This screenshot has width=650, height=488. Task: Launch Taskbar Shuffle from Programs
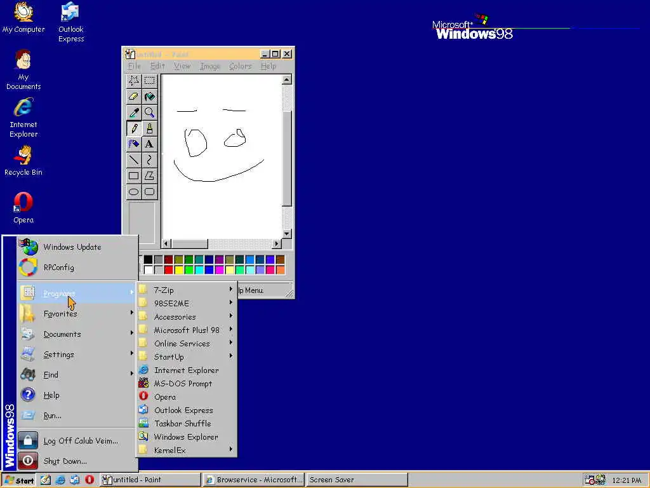(187, 423)
